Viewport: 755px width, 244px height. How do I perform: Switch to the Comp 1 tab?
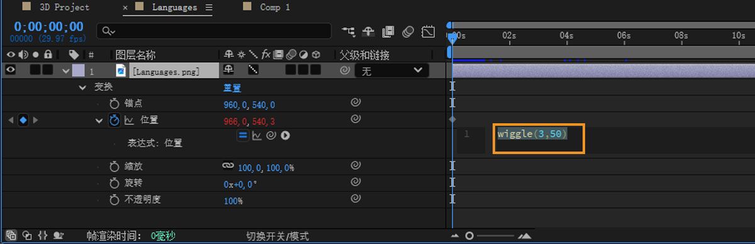coord(275,8)
